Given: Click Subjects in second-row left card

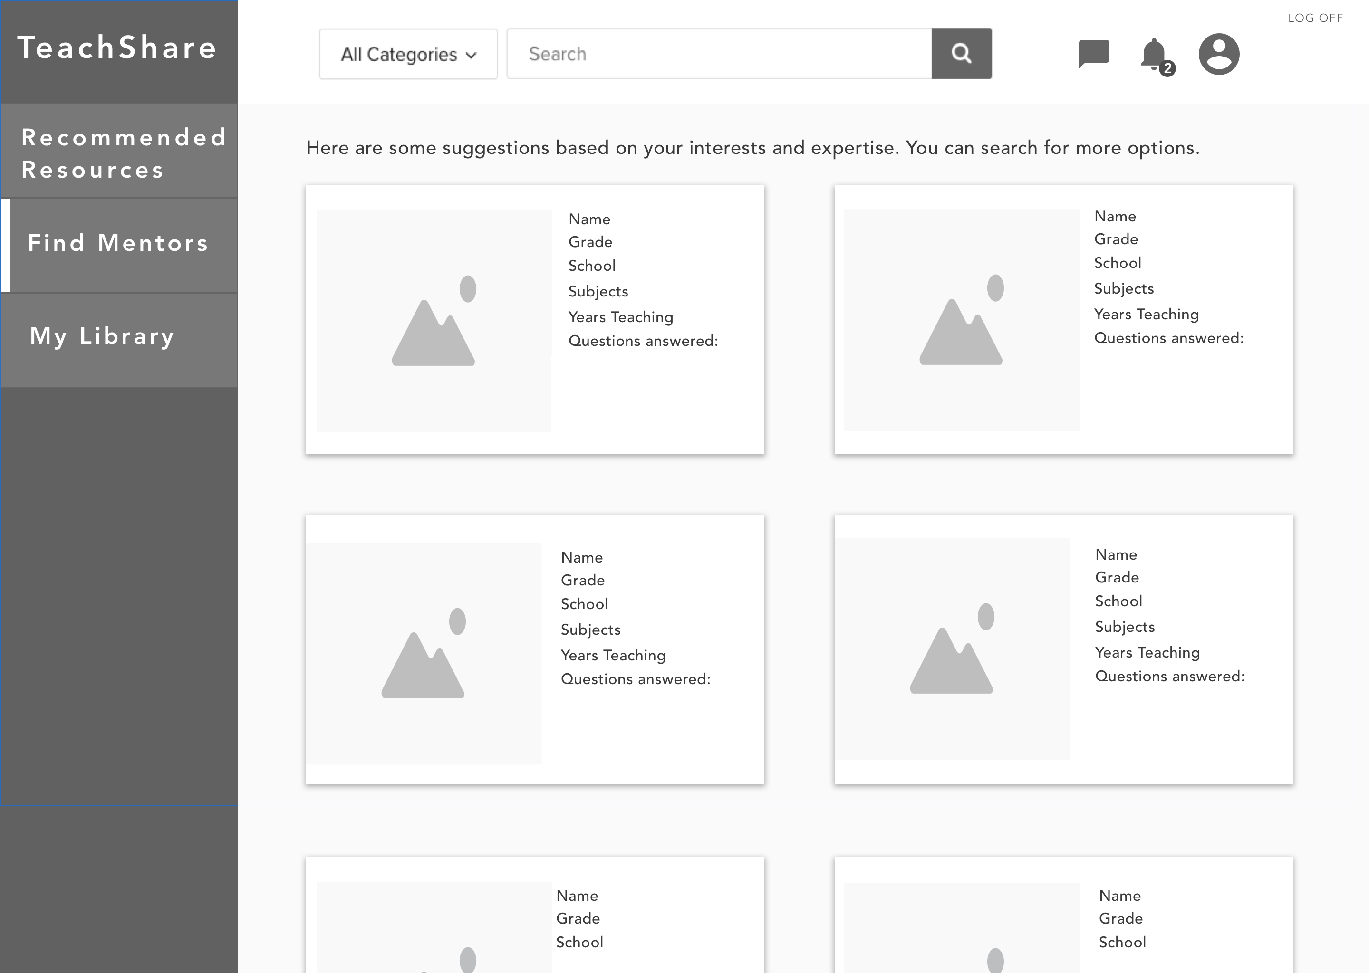Looking at the screenshot, I should (590, 630).
